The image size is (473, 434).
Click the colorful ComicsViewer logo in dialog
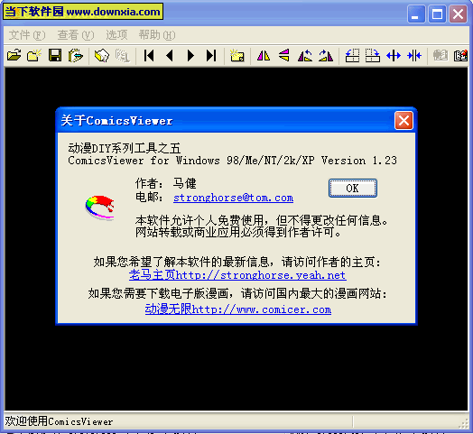coord(100,208)
